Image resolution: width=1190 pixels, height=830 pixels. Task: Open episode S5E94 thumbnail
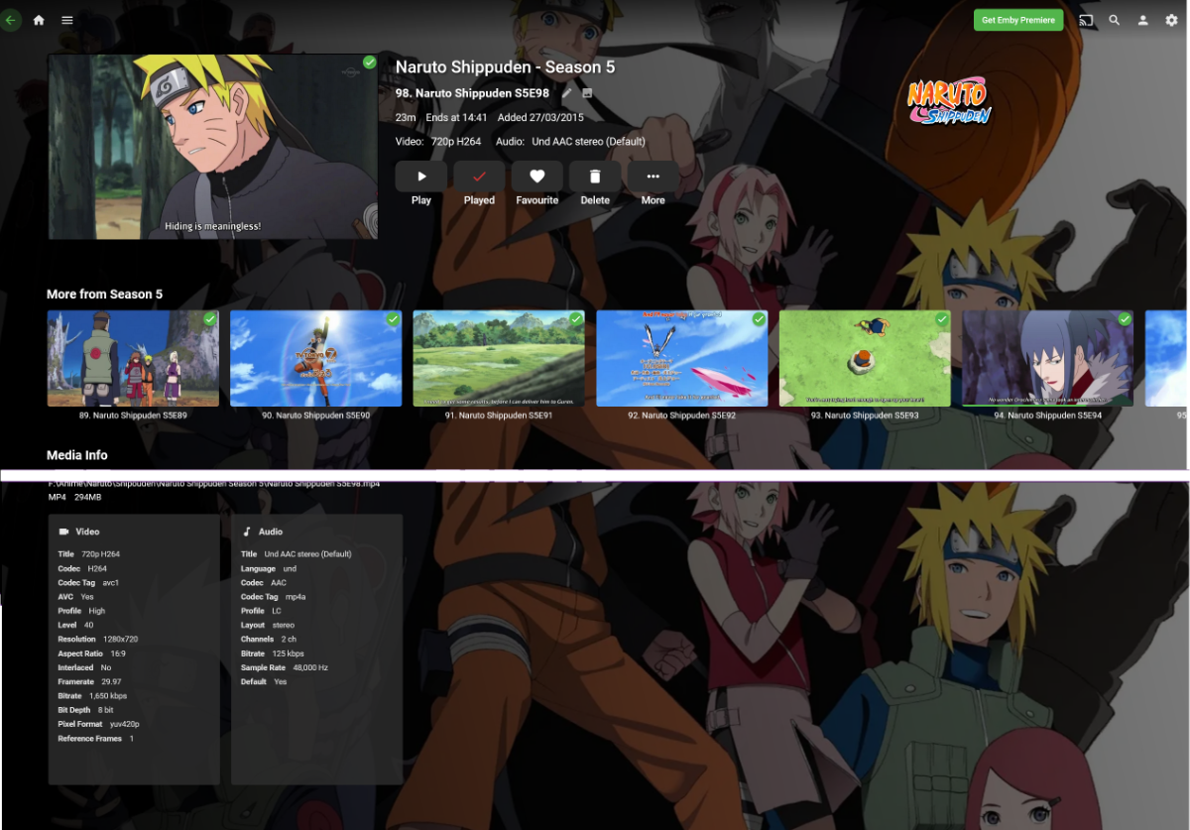coord(1048,358)
